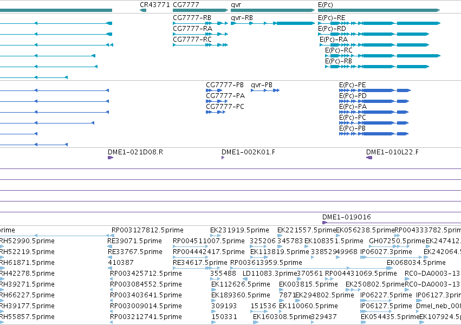The width and height of the screenshot is (461, 325).
Task: Select the qvr gene label
Action: point(236,5)
